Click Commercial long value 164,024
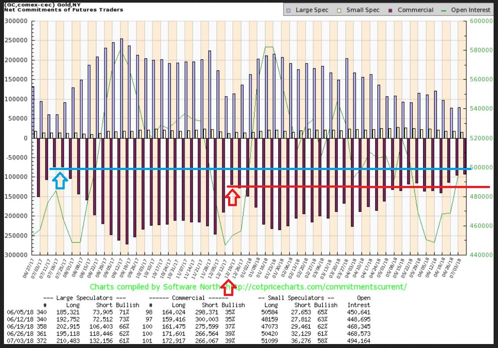This screenshot has width=498, height=348. pos(174,312)
